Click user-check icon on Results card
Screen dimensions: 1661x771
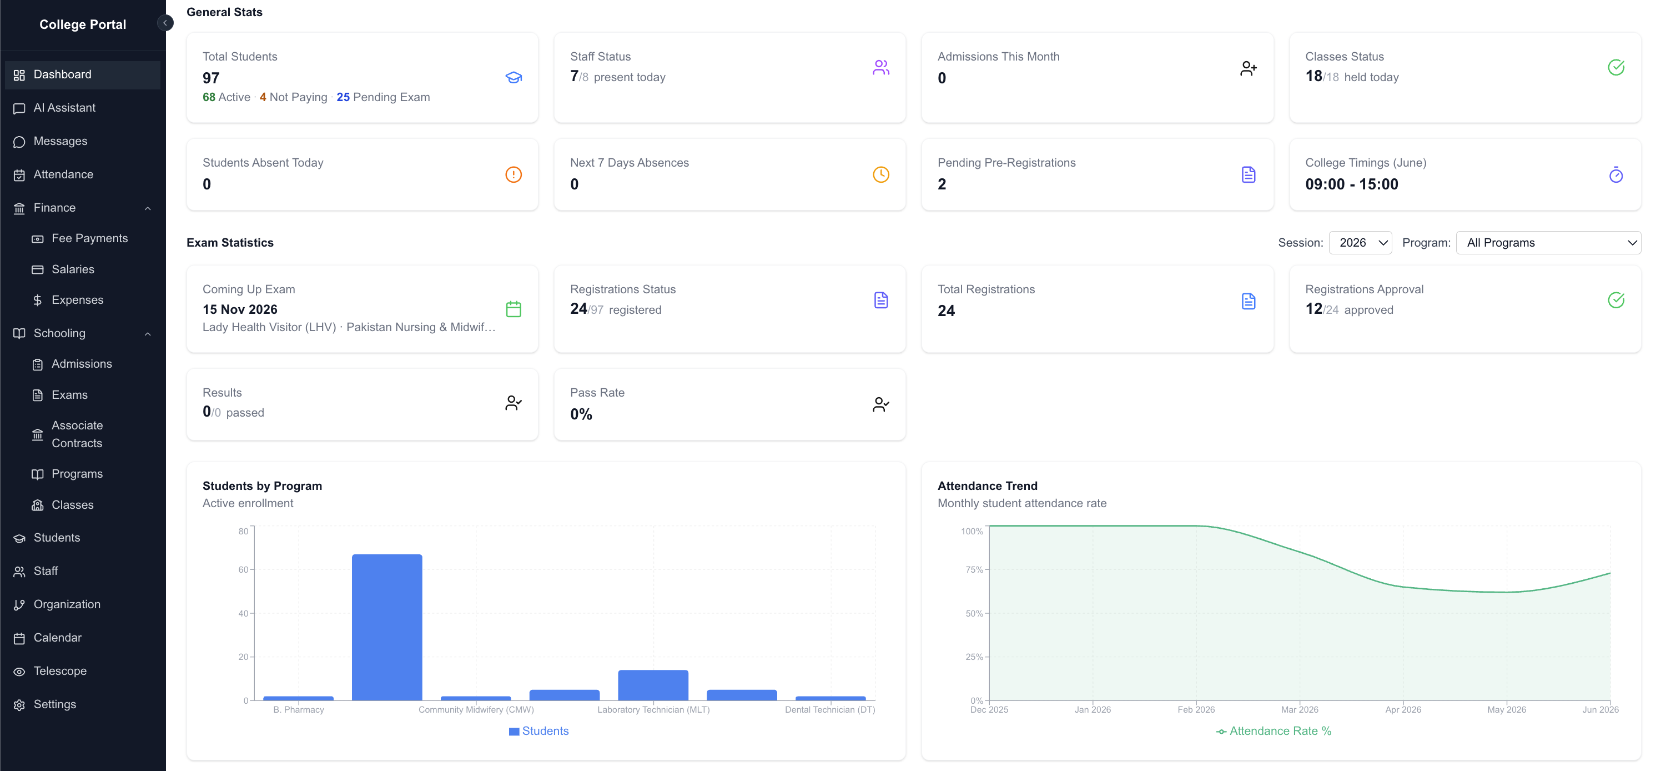[x=514, y=403]
